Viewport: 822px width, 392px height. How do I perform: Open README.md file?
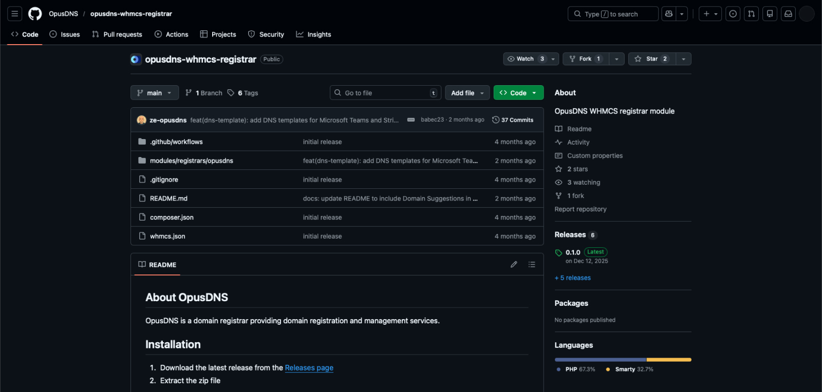pos(169,199)
